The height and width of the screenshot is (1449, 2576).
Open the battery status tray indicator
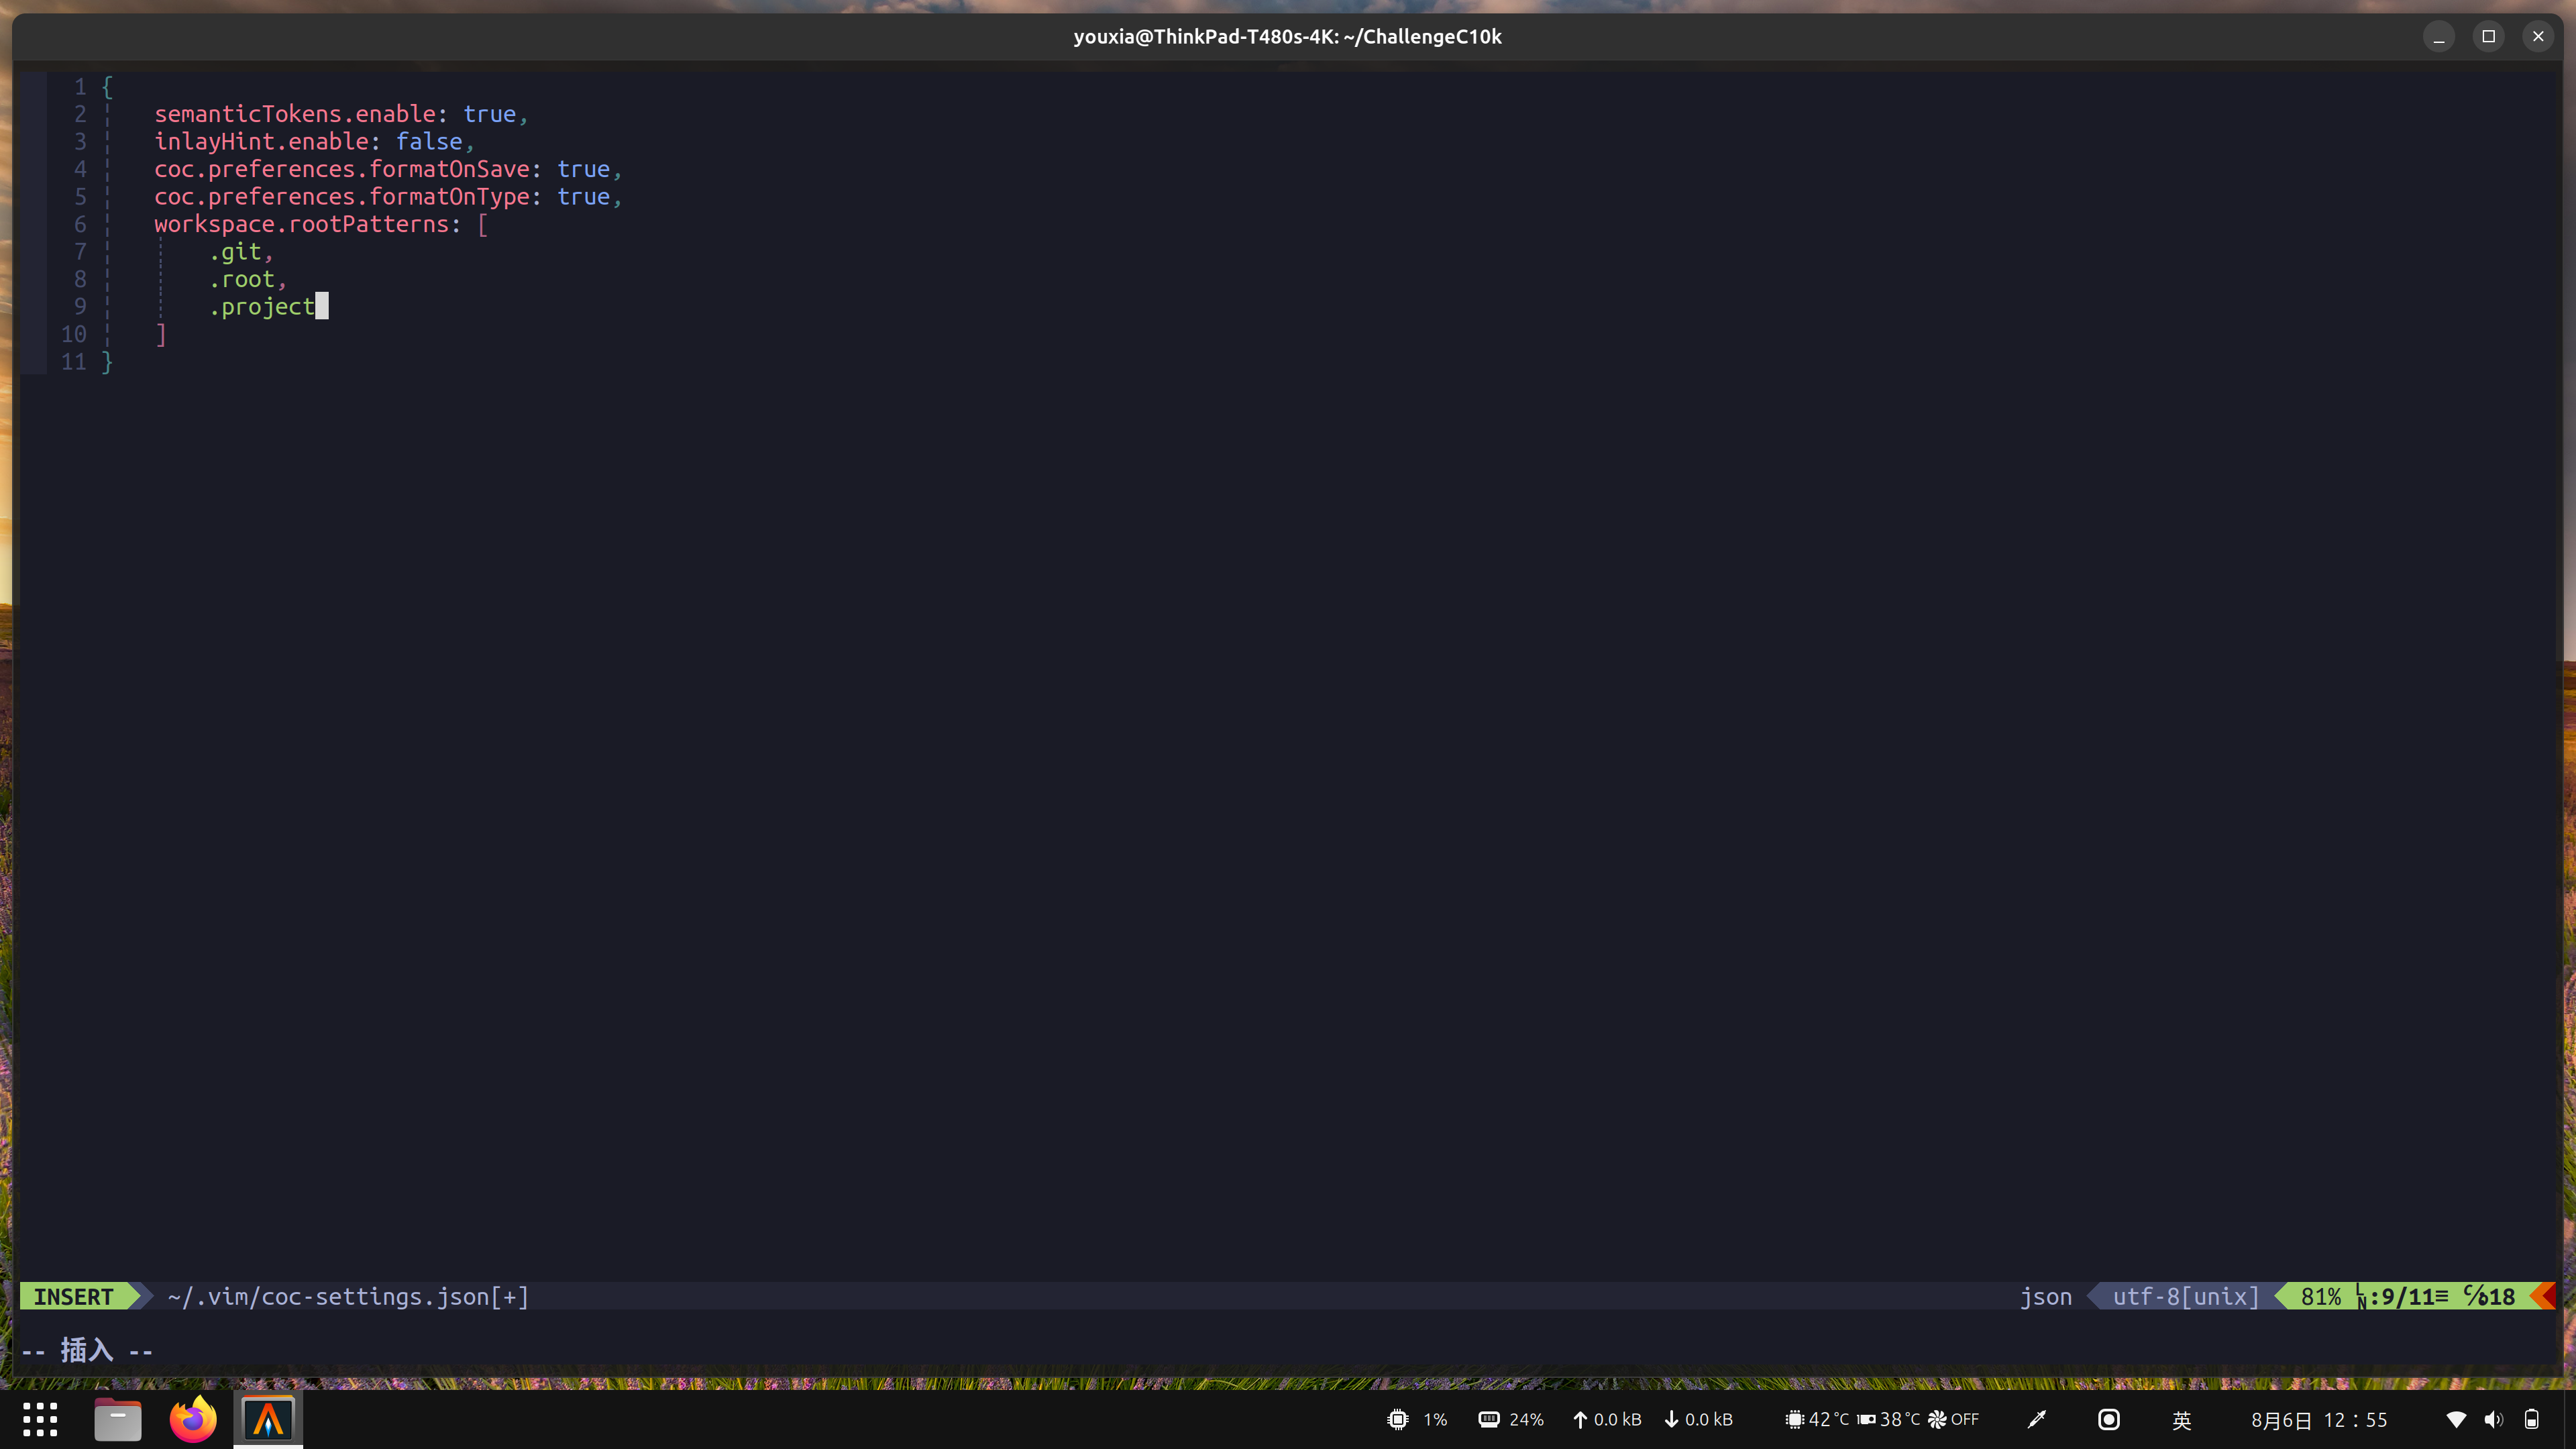click(2533, 1419)
